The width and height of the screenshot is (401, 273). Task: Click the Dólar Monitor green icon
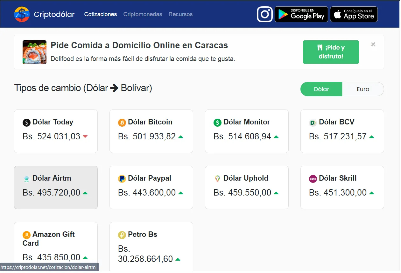tap(218, 123)
